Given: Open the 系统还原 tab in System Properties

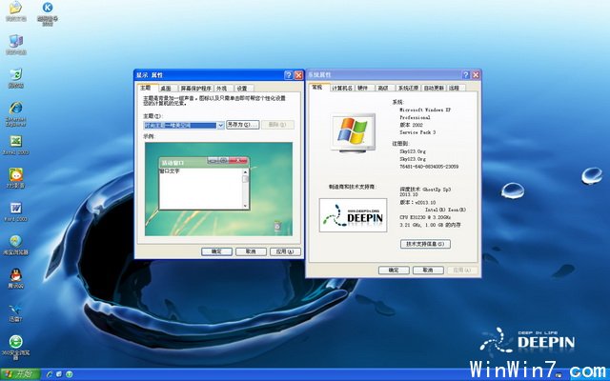Looking at the screenshot, I should [x=408, y=88].
